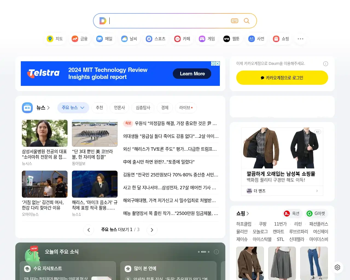Click the G마켓 Gmarket icon button
Viewport: 350px width, 280px height.
310,214
